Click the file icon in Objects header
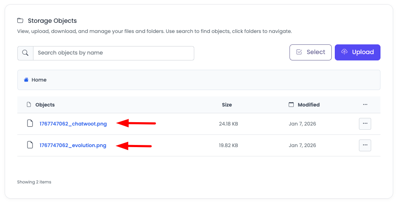 pyautogui.click(x=29, y=105)
